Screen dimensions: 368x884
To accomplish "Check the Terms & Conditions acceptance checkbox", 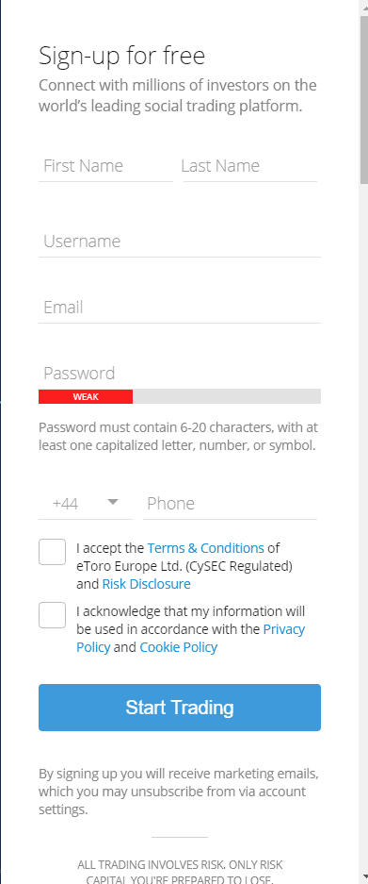I will pos(53,552).
